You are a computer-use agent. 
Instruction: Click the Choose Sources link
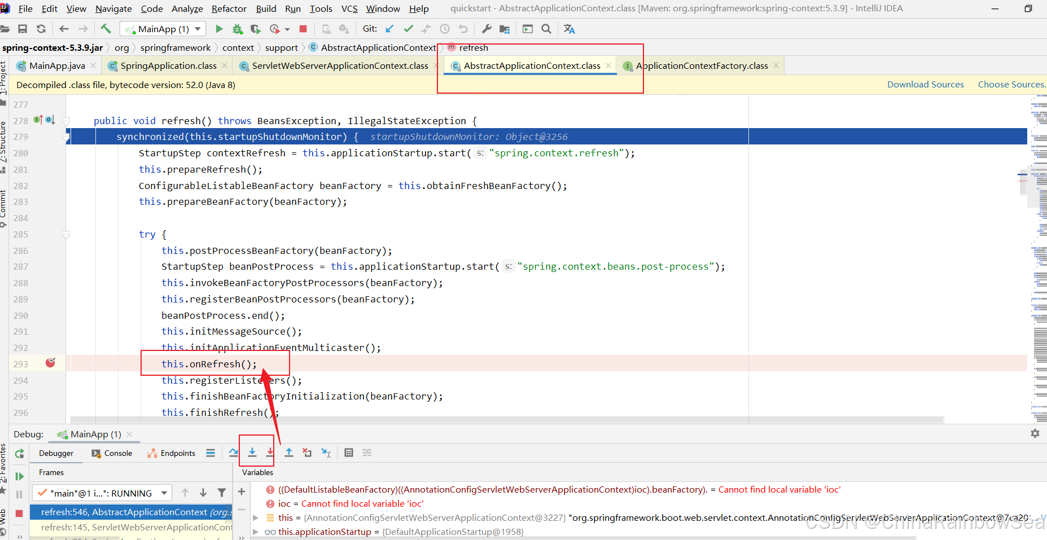tap(1011, 85)
